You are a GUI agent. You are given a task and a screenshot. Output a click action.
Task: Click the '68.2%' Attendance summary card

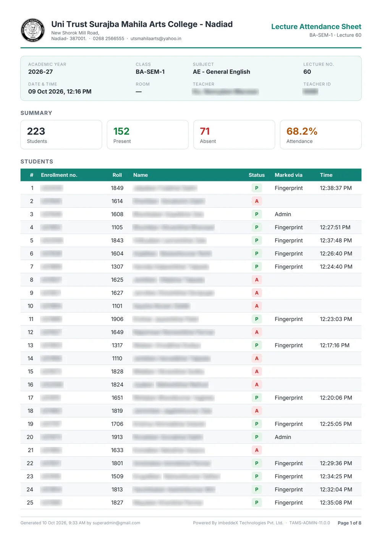(320, 135)
